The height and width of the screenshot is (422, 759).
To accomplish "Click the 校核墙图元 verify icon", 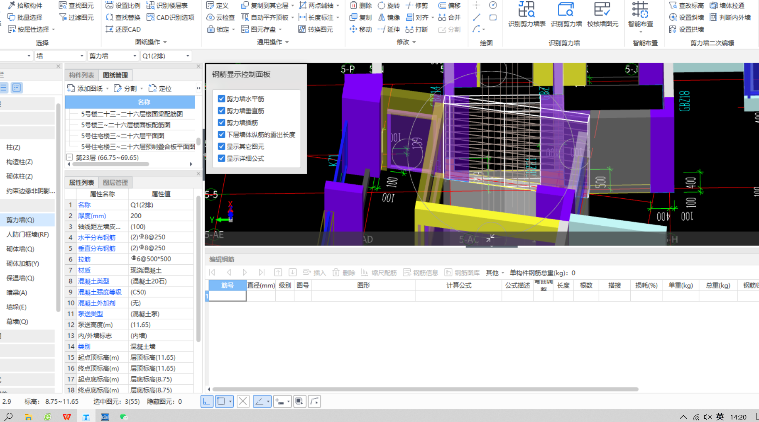I will click(x=602, y=15).
